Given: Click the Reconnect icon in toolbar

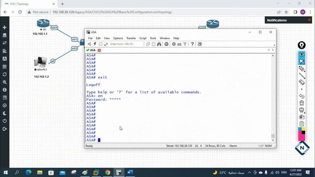Looking at the screenshot, I should 100,44.
